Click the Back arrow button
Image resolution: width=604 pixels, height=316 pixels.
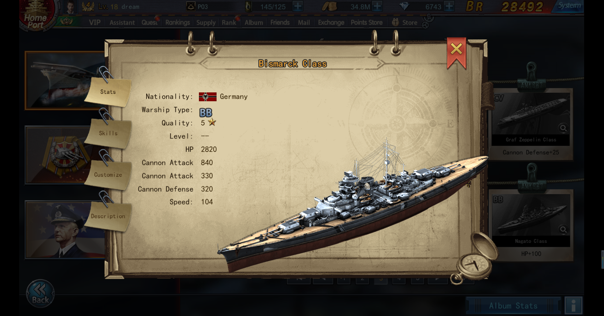40,294
